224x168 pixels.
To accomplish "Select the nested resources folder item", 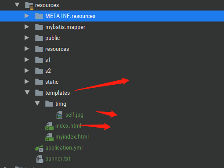I will coord(57,49).
